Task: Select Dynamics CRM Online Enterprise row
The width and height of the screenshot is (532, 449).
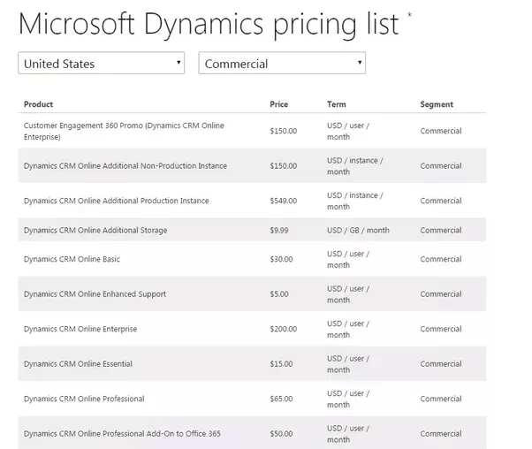Action: click(x=80, y=330)
